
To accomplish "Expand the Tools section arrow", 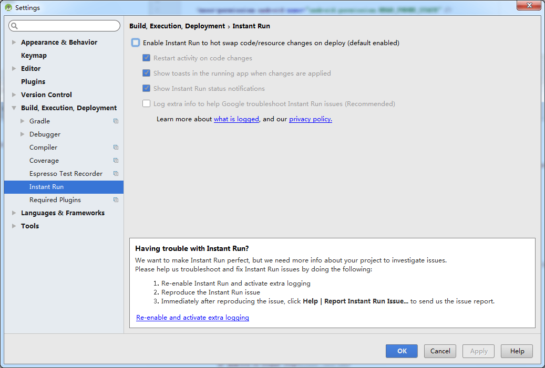I will [x=14, y=226].
